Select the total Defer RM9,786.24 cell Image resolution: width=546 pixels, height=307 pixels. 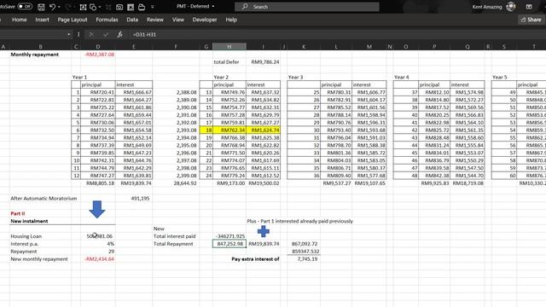pos(264,62)
